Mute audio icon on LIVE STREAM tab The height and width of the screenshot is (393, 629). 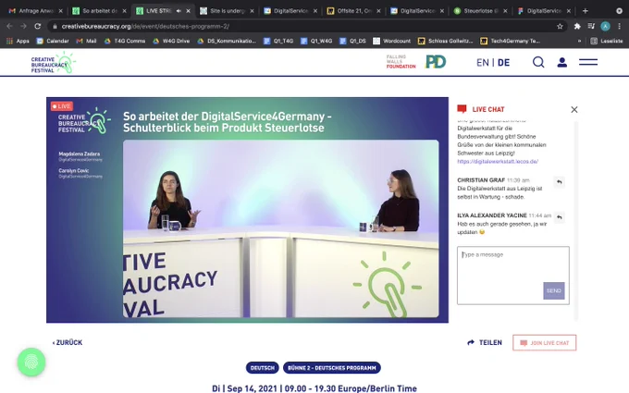pyautogui.click(x=179, y=11)
